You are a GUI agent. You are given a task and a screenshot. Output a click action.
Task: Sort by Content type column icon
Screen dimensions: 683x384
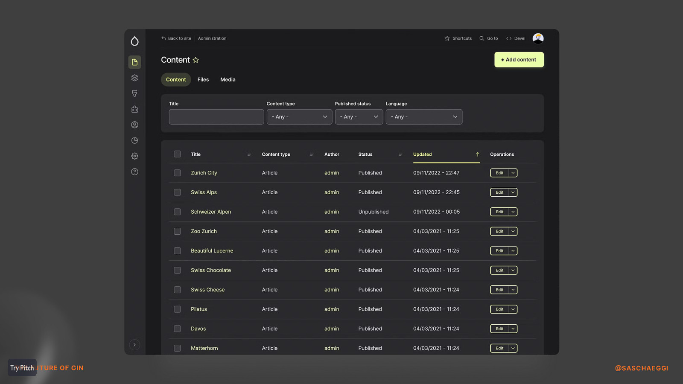point(312,154)
